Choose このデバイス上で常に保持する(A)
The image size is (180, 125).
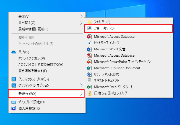(40, 65)
